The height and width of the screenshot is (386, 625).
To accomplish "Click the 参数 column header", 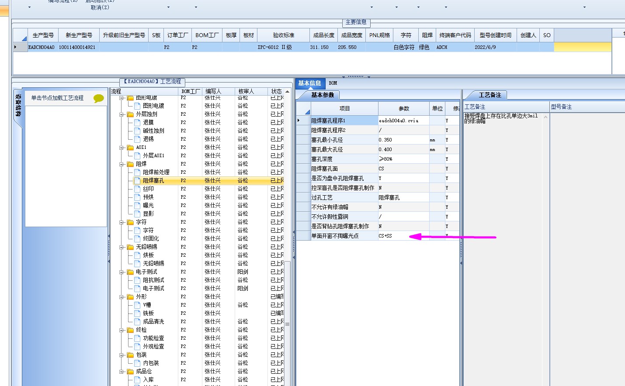I will [x=404, y=108].
